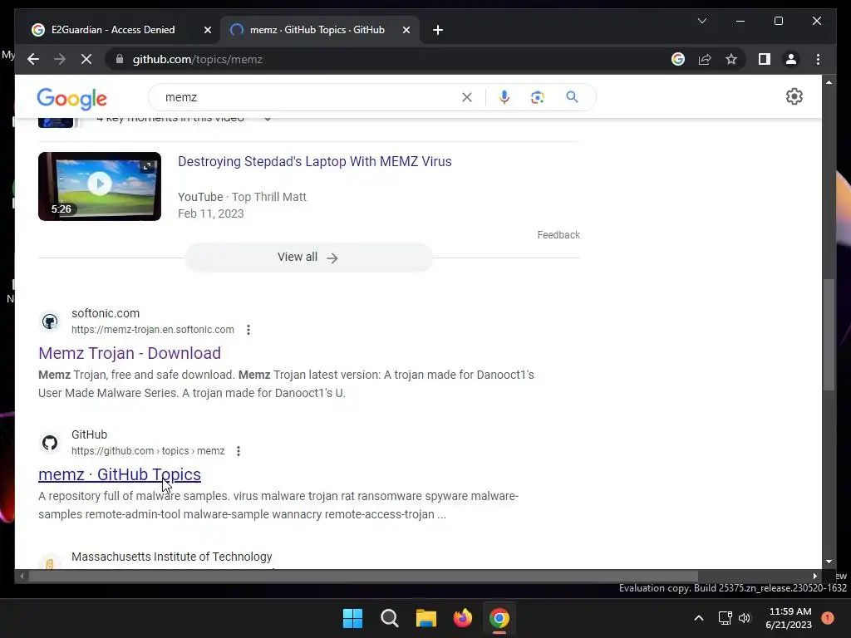Click the https://memz-trojan.en.softonic.com URL text
Image resolution: width=851 pixels, height=638 pixels.
point(153,330)
